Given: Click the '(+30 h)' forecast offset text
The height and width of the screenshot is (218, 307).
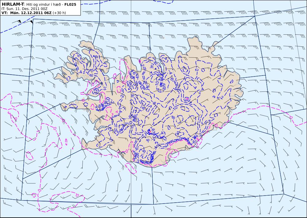Looking at the screenshot, I should click(x=59, y=13).
